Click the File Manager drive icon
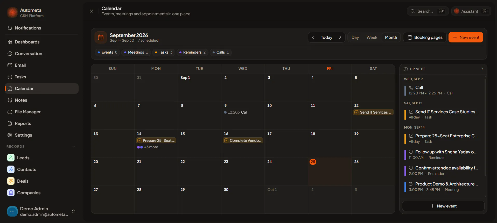The width and height of the screenshot is (497, 223). click(x=10, y=112)
